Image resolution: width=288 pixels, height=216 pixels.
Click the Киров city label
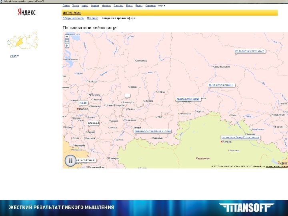click(133, 87)
